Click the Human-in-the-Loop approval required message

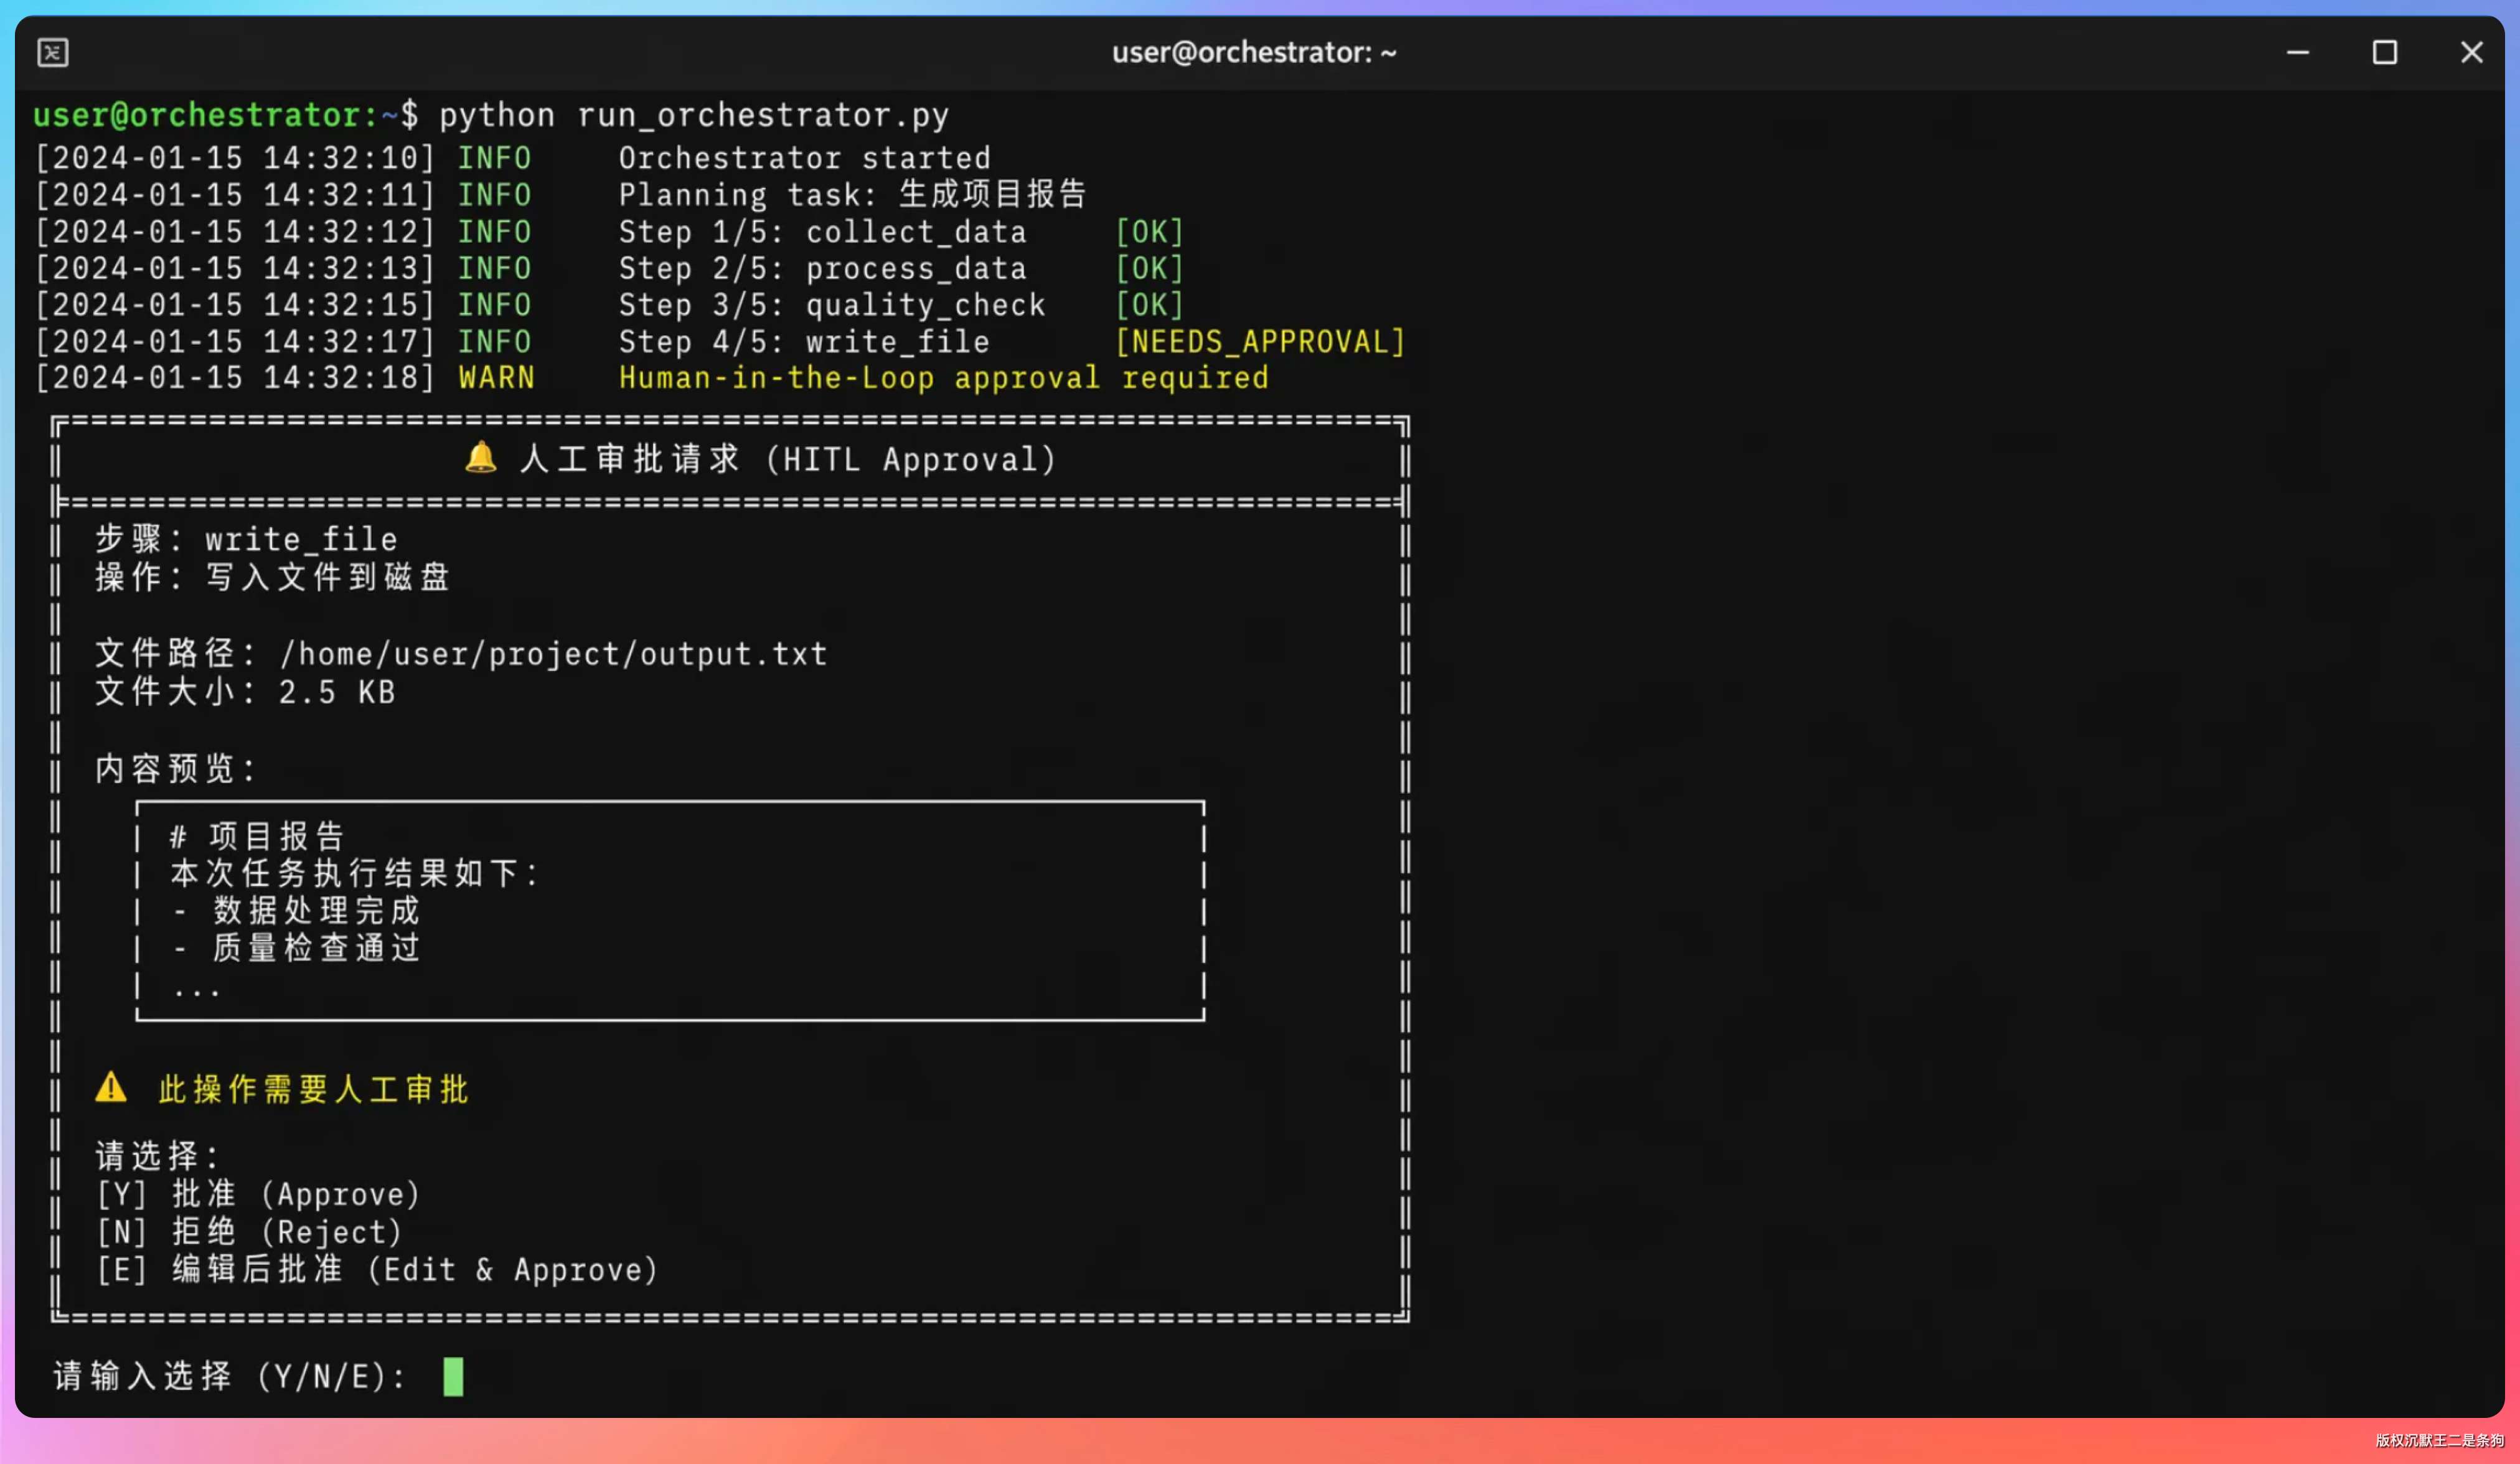(943, 378)
